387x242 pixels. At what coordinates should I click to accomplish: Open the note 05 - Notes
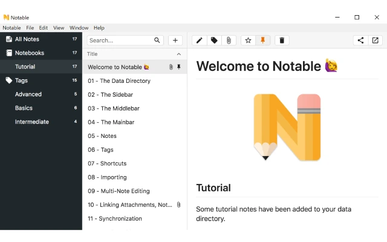coord(102,136)
